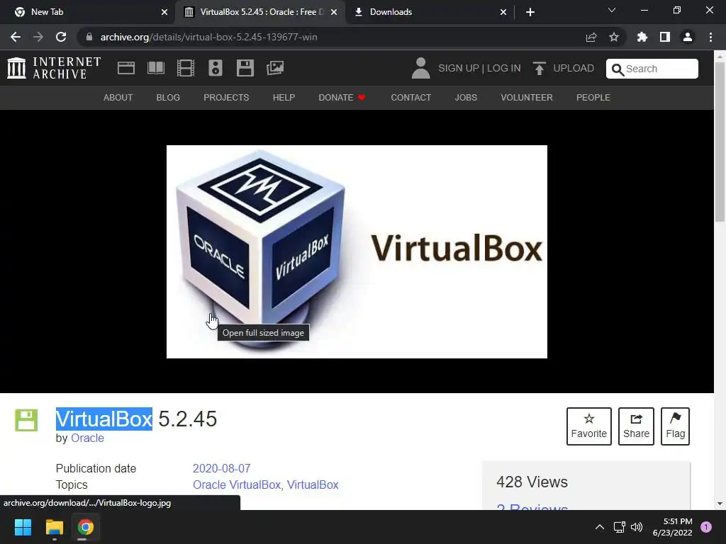Click the SIGN UP link
726x544 pixels.
coord(459,68)
